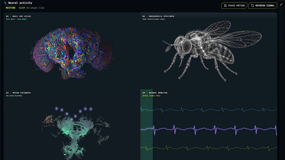Viewport: 285px width, 160px height.
Task: Click the pause bars icon in PAUSE MOTION
Action: click(225, 6)
